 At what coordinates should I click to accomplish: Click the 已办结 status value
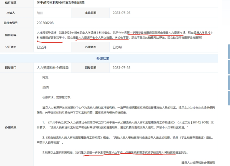point(117,47)
